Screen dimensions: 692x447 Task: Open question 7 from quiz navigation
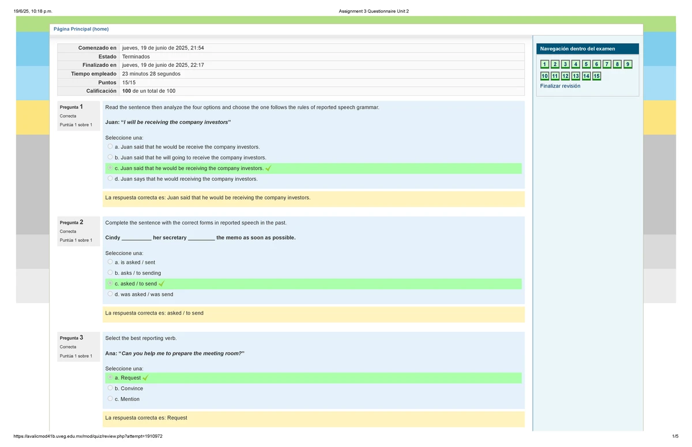click(607, 64)
